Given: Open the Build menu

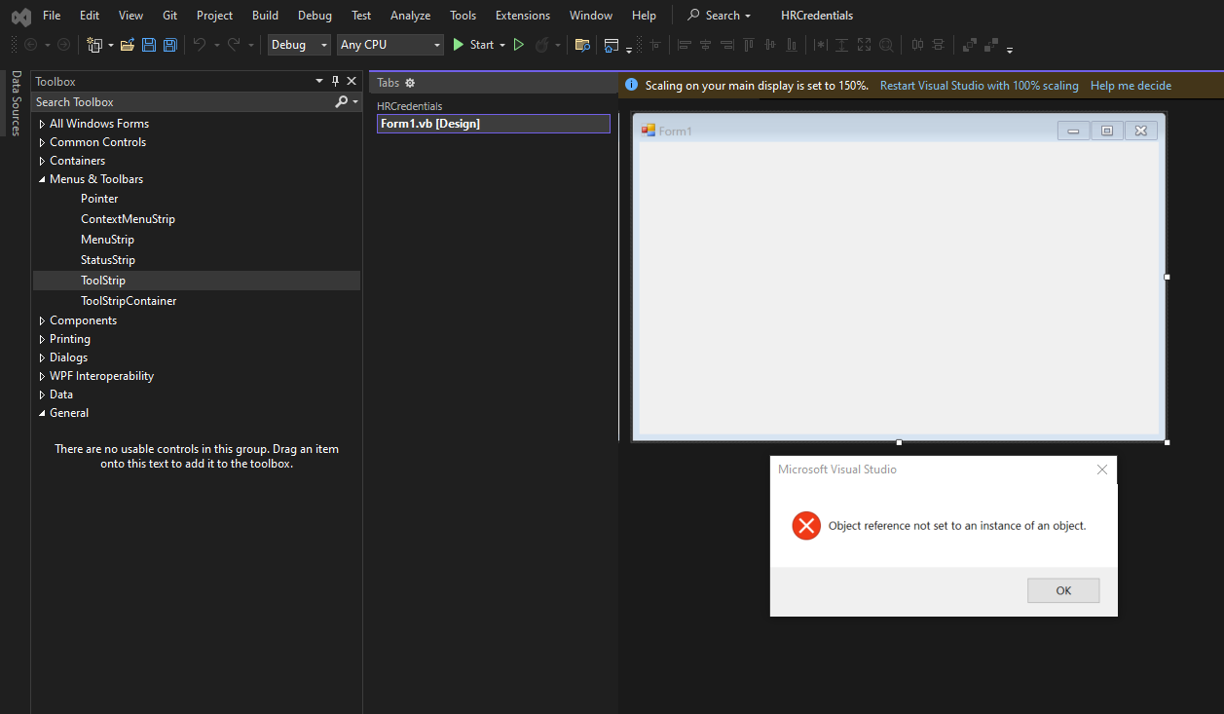Looking at the screenshot, I should pyautogui.click(x=265, y=16).
